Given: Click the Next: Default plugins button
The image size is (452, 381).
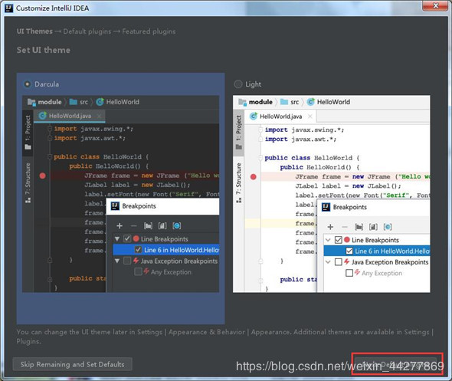Looking at the screenshot, I should [397, 364].
